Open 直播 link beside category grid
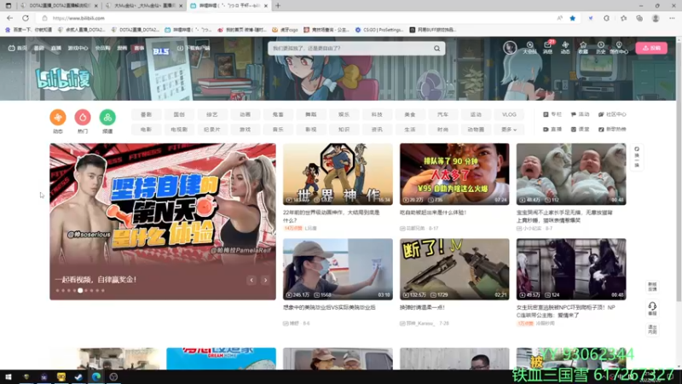This screenshot has height=384, width=682. coord(552,130)
